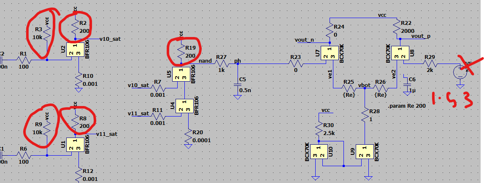This screenshot has height=183, width=484.
Task: Click the U4 BFR106 transistor symbol
Action: [x=184, y=106]
